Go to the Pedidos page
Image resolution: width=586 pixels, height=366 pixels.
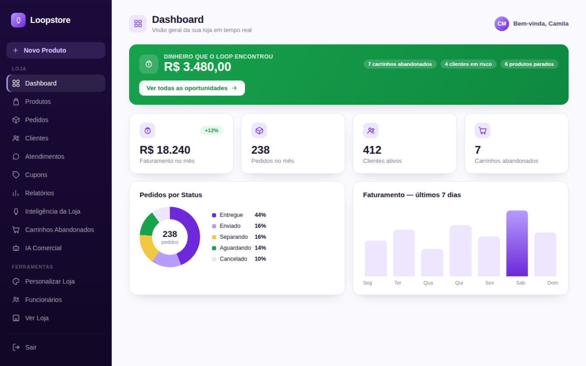point(56,120)
